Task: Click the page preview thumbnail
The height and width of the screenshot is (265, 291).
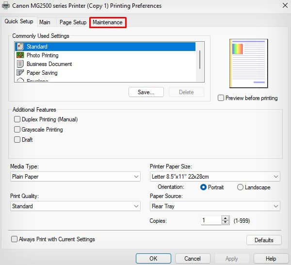Action: click(249, 63)
